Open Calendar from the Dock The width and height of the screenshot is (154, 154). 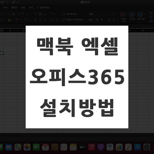45,147
